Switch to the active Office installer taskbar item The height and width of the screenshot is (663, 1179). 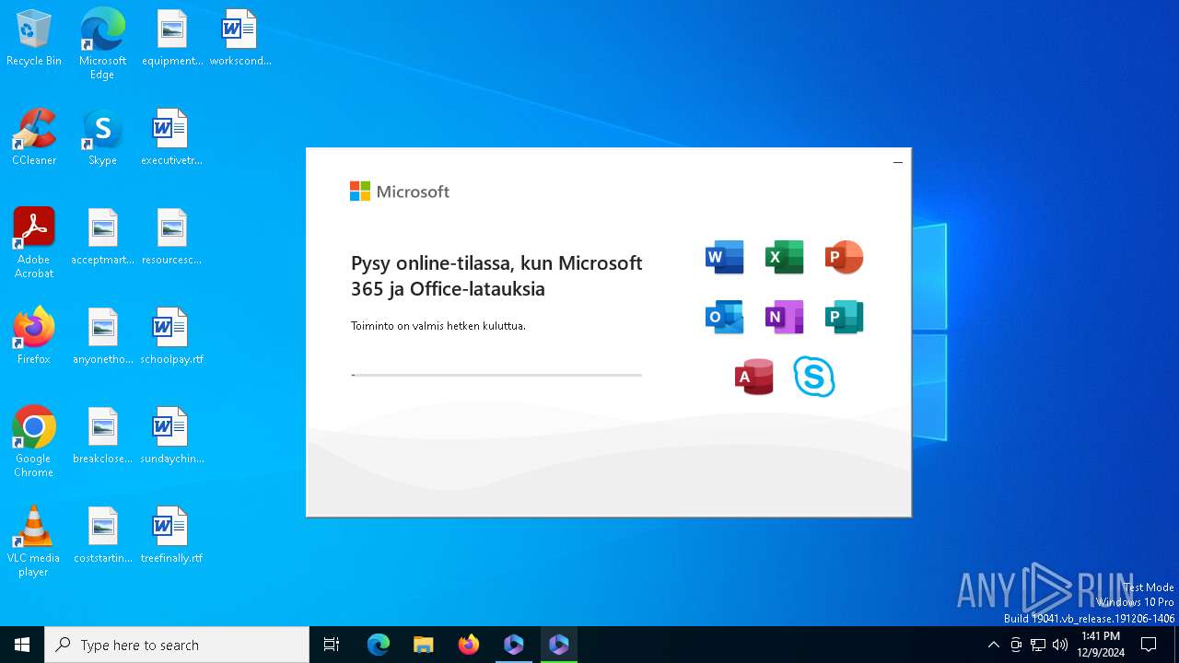[559, 645]
